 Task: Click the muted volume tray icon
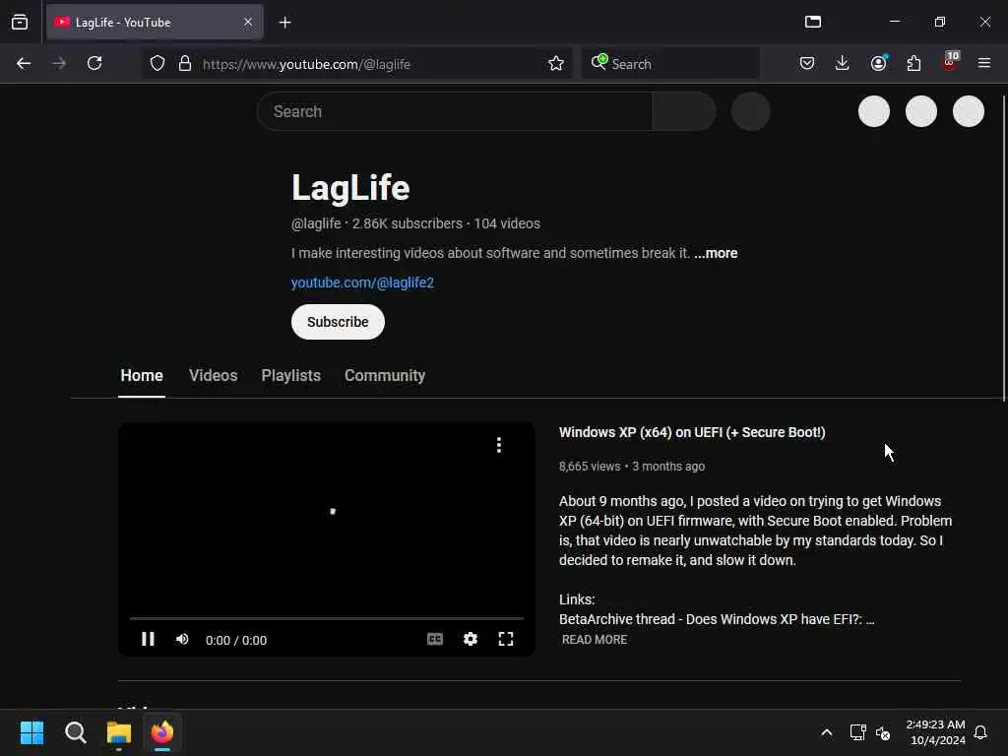coord(883,732)
